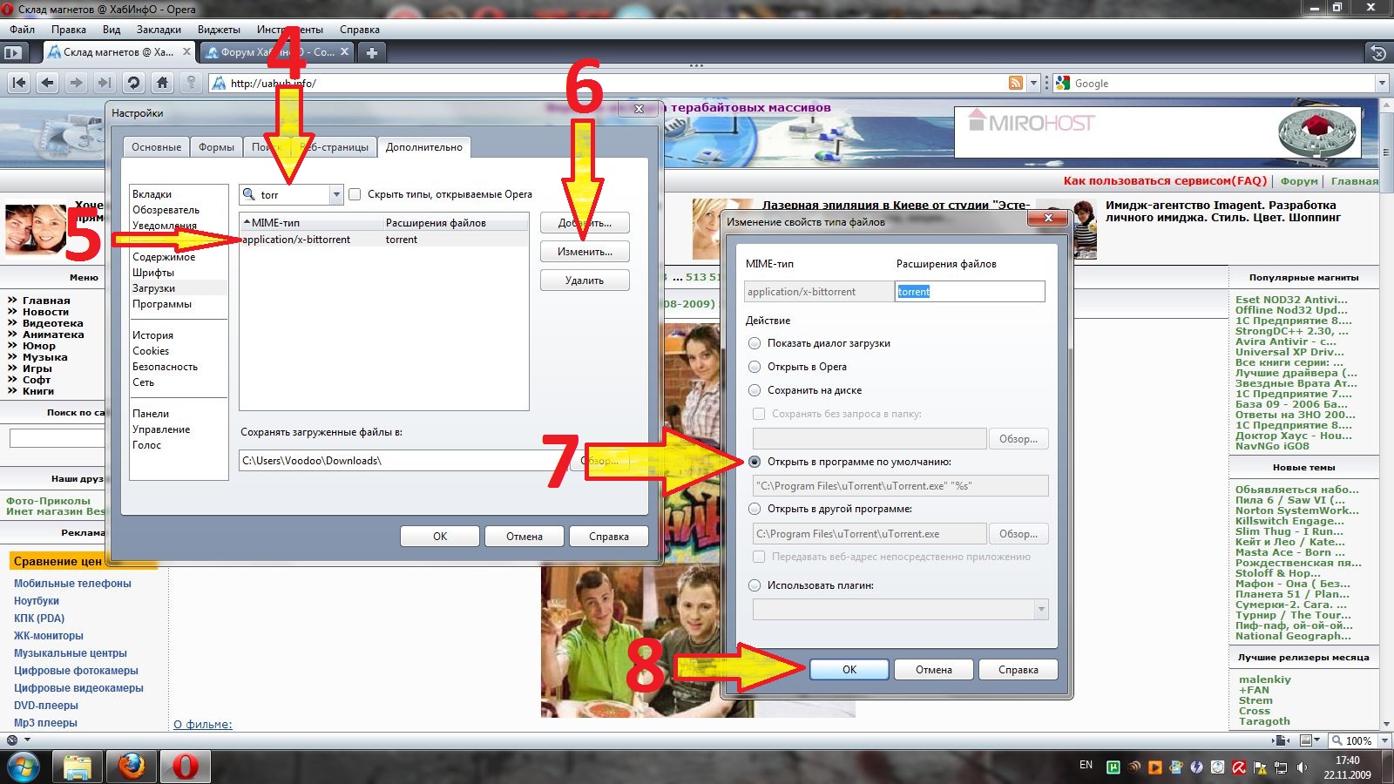Open closed tabs trash icon
This screenshot has height=784, width=1394.
pyautogui.click(x=1378, y=52)
